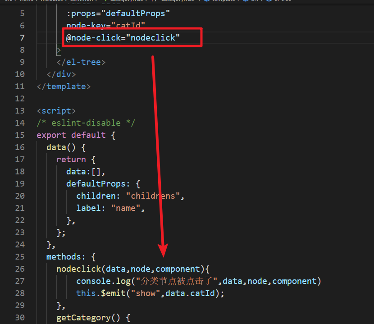Click data.catId on line 28

(190, 293)
